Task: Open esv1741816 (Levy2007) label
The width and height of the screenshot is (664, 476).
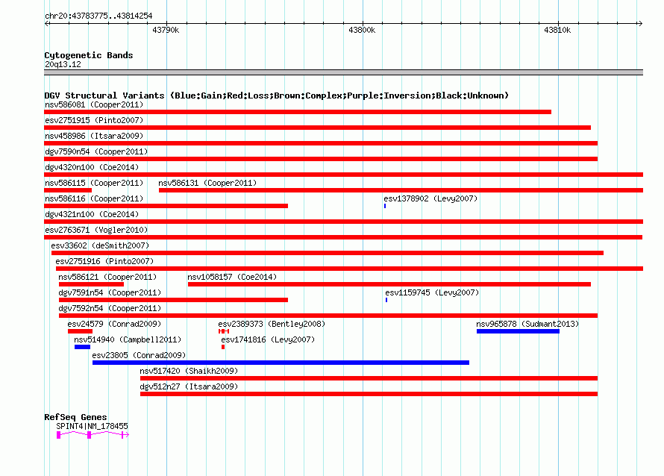Action: 268,339
